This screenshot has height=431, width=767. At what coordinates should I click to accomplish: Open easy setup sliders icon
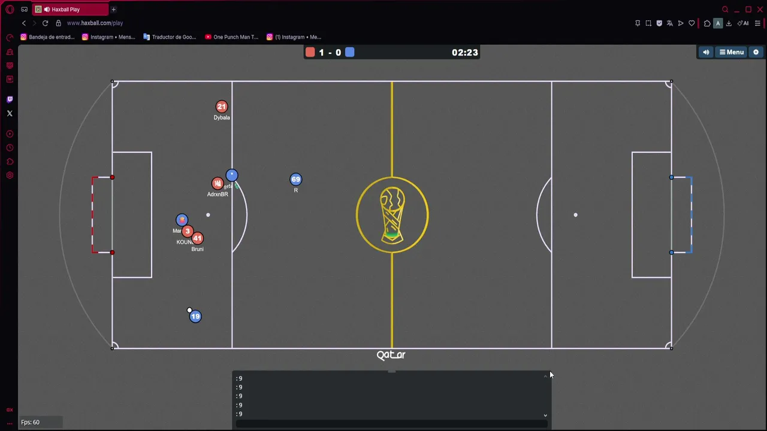point(757,23)
